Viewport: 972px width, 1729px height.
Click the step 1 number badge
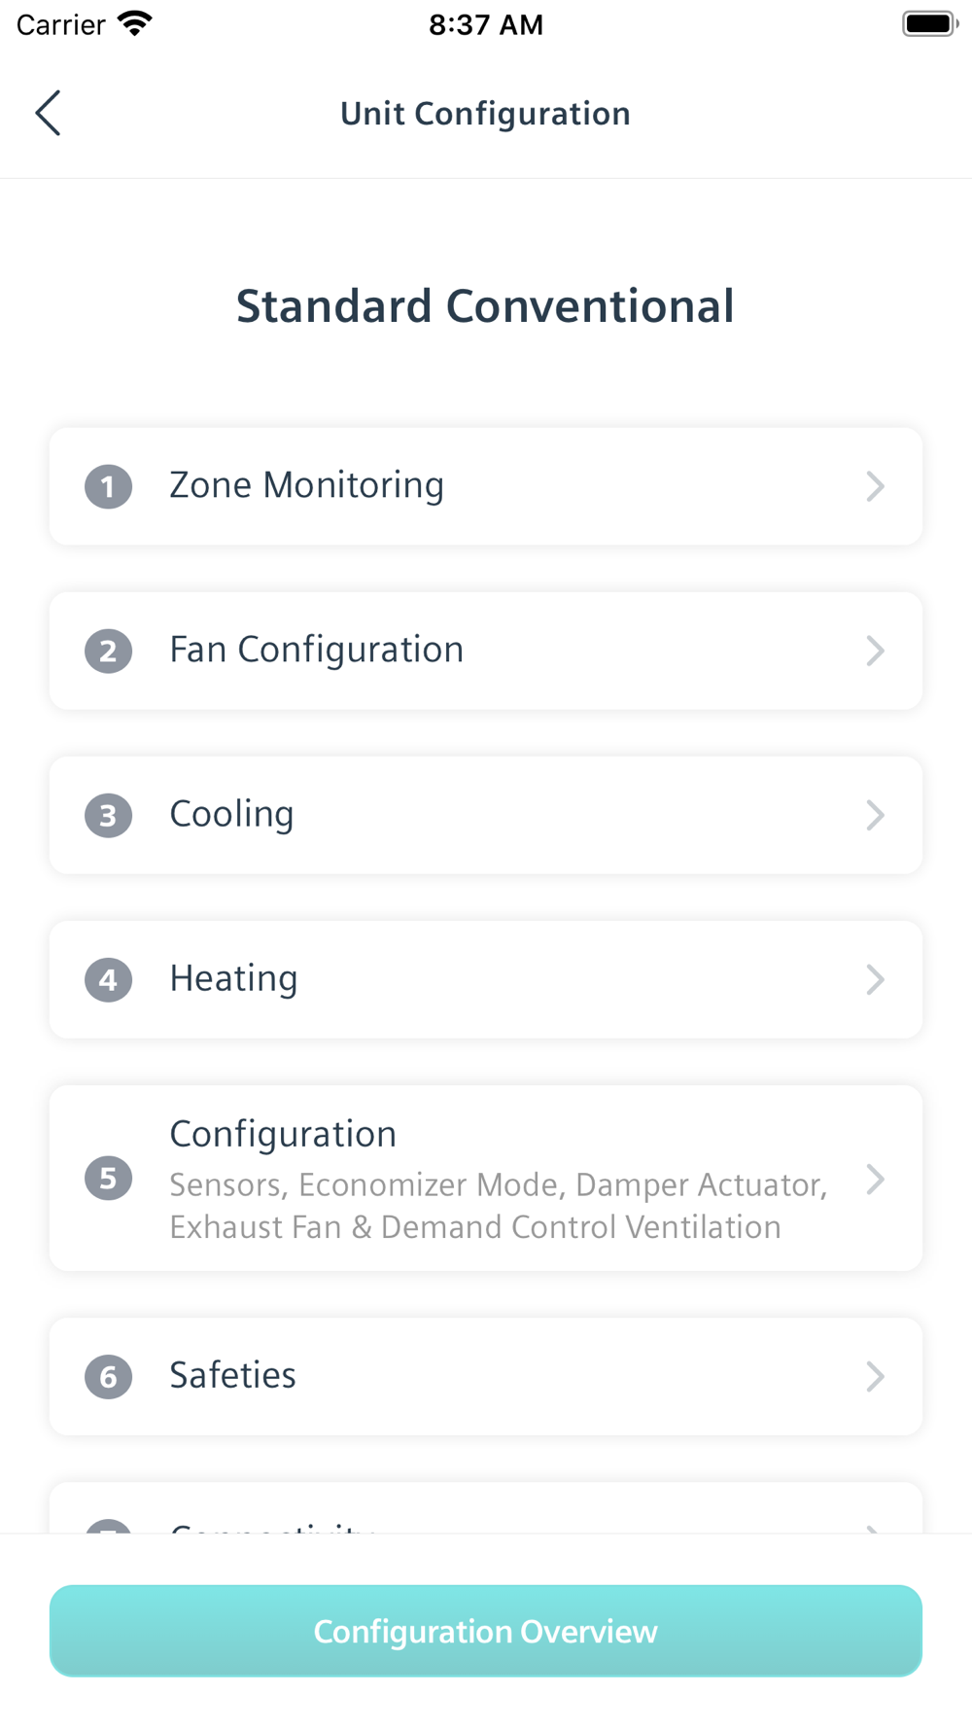108,486
